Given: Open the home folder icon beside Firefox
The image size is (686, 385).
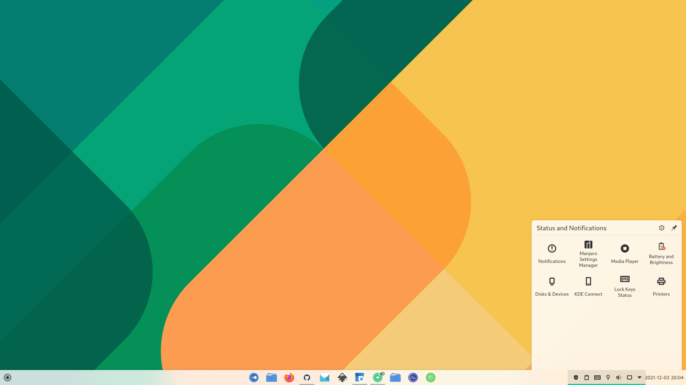Looking at the screenshot, I should click(272, 378).
